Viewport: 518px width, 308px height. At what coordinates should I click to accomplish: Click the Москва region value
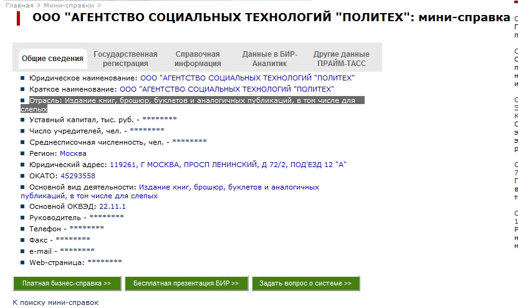(73, 153)
